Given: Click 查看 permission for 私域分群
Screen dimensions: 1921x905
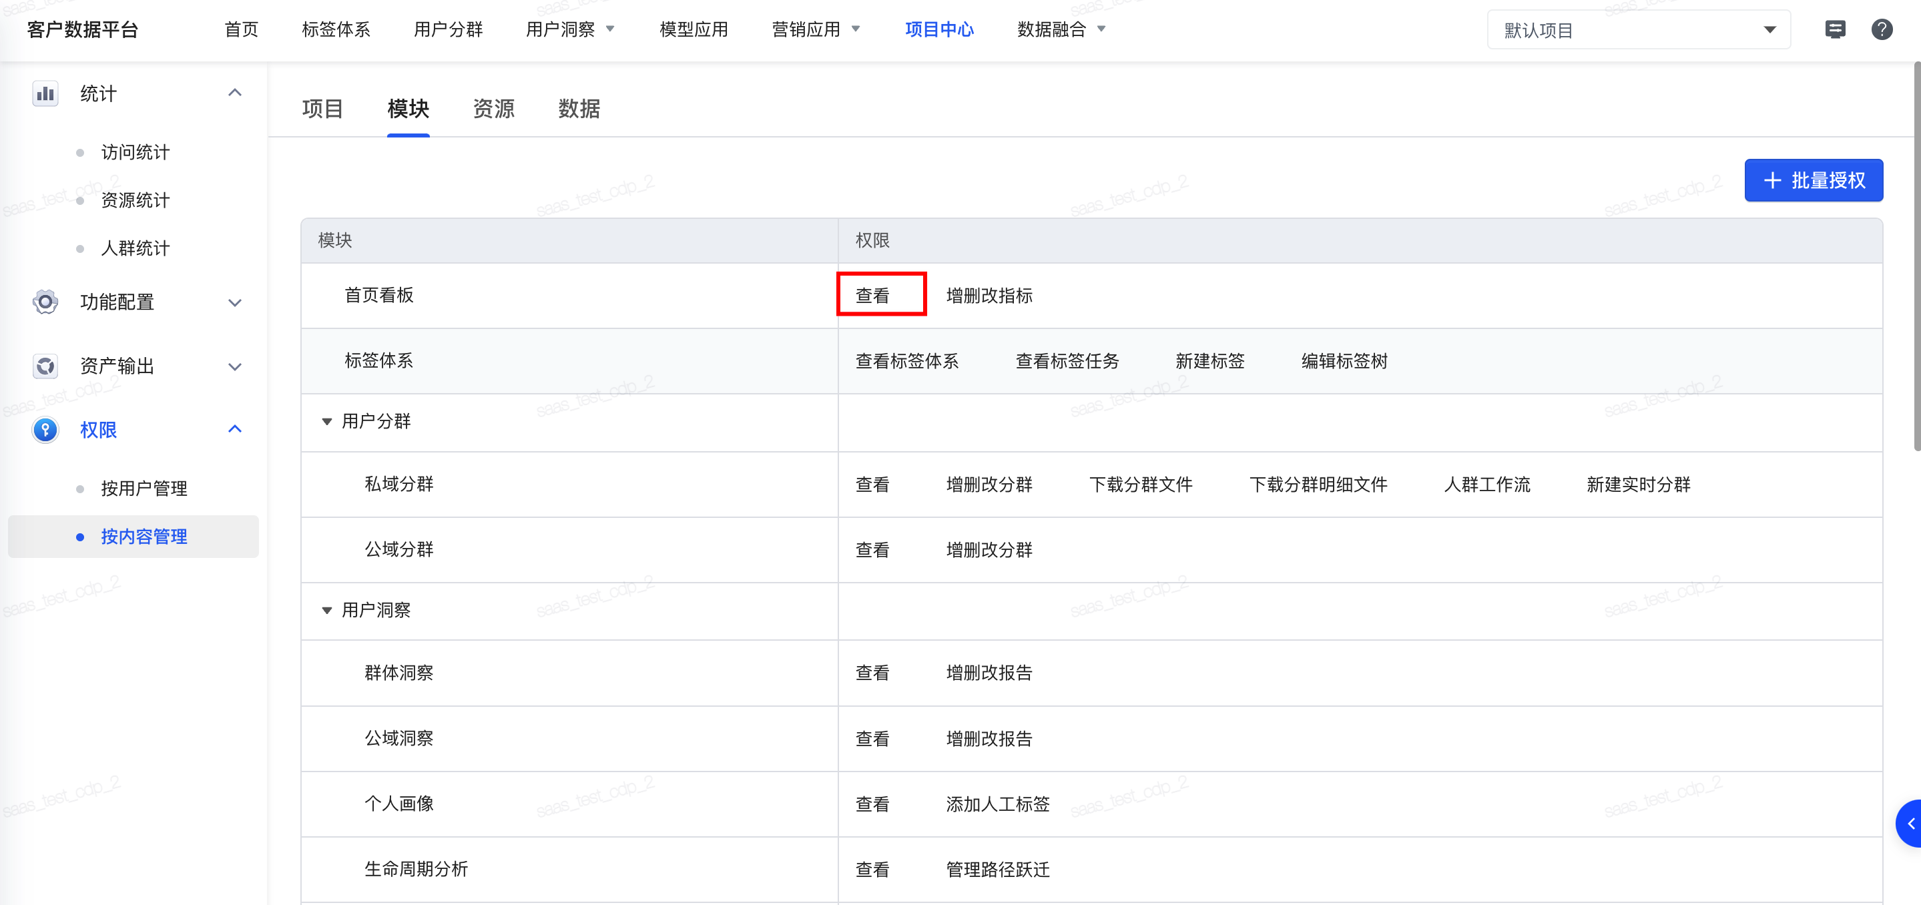Looking at the screenshot, I should [x=872, y=485].
